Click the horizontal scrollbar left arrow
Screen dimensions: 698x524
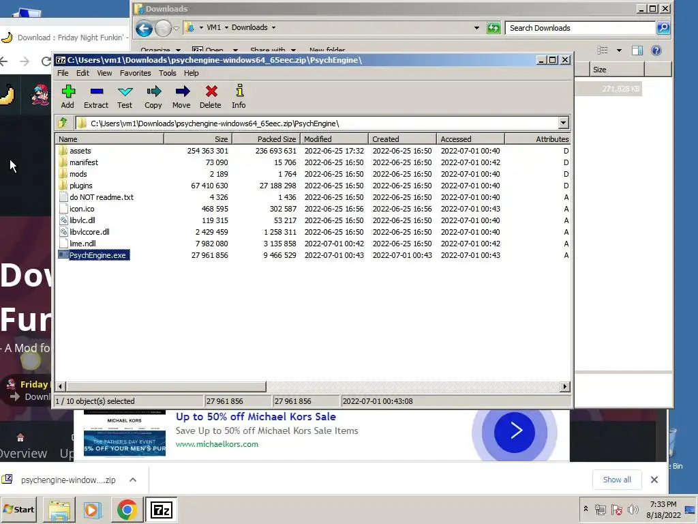click(x=61, y=386)
